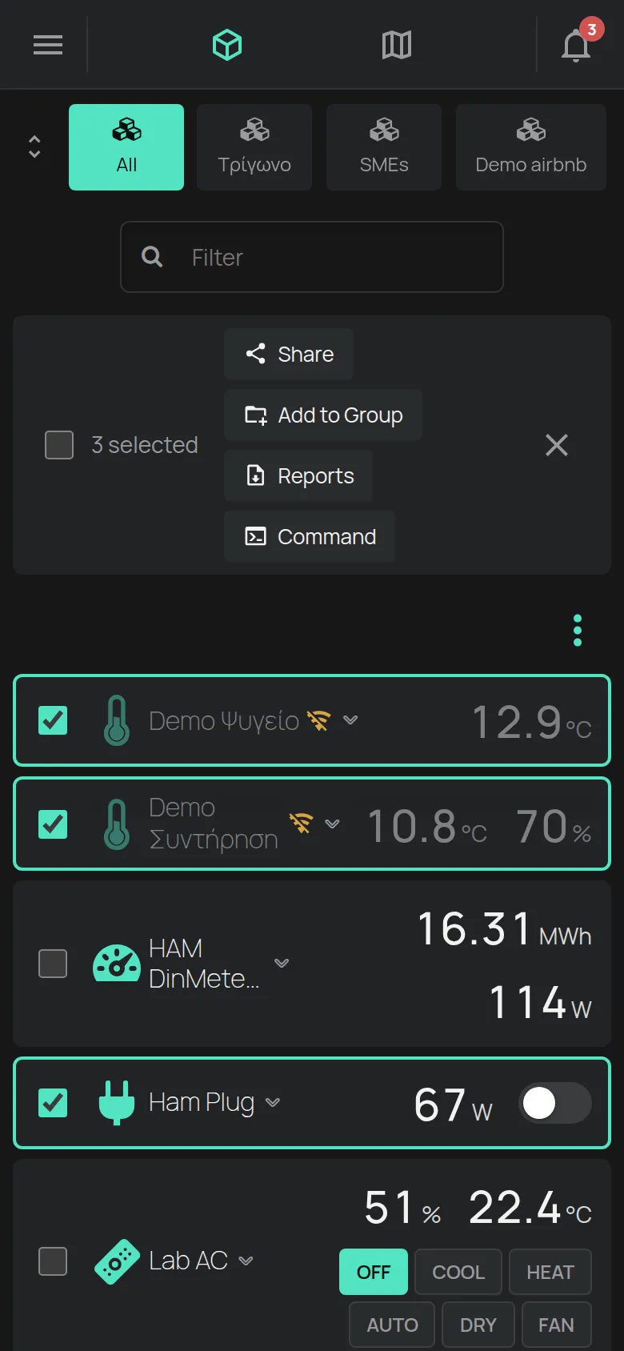Click Demo Ψυγείο offline wifi icon
The image size is (624, 1351).
318,720
